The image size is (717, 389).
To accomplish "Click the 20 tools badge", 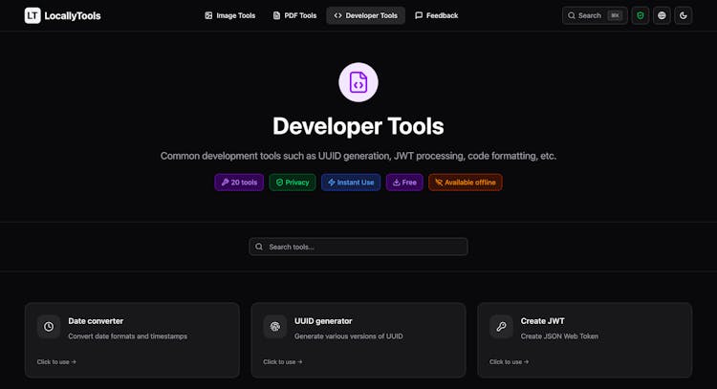I will tap(239, 183).
